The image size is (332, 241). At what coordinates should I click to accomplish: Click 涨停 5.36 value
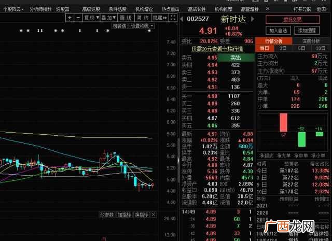click(x=212, y=172)
